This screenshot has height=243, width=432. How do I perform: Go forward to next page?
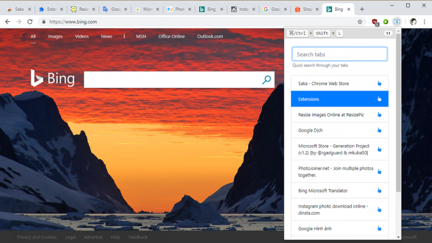click(19, 22)
